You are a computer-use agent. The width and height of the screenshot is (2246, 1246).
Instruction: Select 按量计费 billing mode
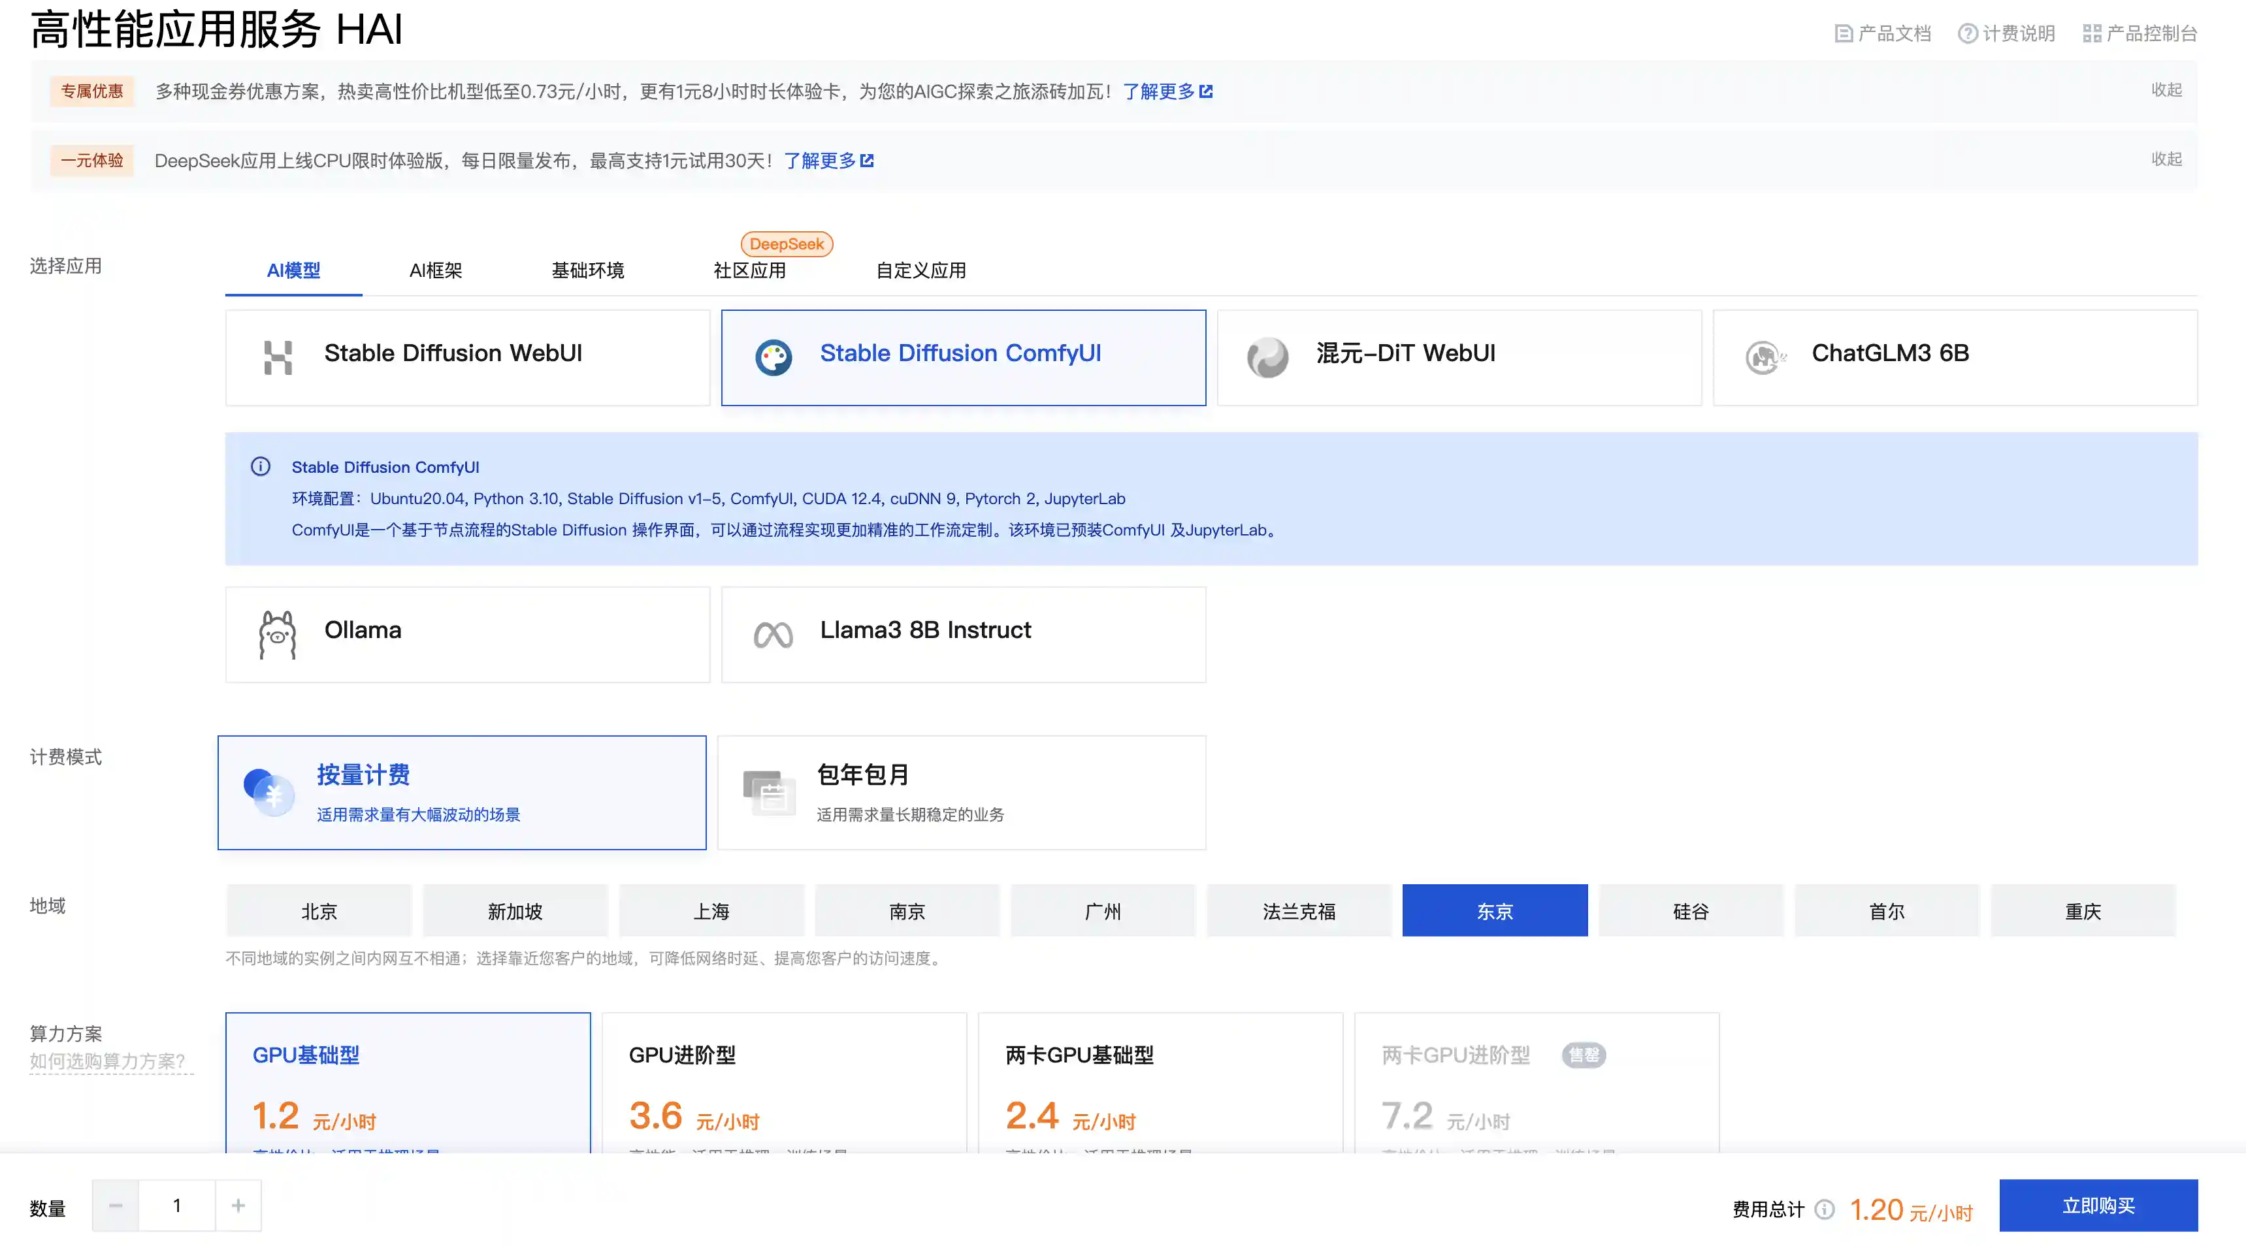tap(461, 791)
